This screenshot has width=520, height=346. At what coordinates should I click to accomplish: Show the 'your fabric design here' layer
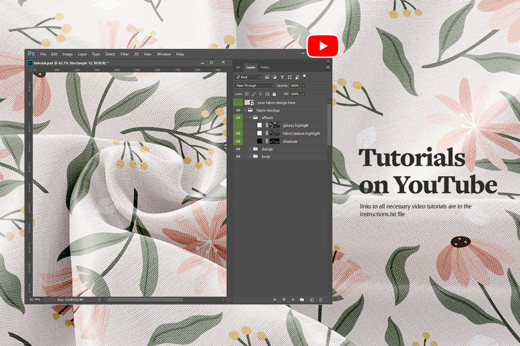[x=238, y=103]
